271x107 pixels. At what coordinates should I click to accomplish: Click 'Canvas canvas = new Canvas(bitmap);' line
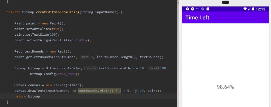(49, 85)
